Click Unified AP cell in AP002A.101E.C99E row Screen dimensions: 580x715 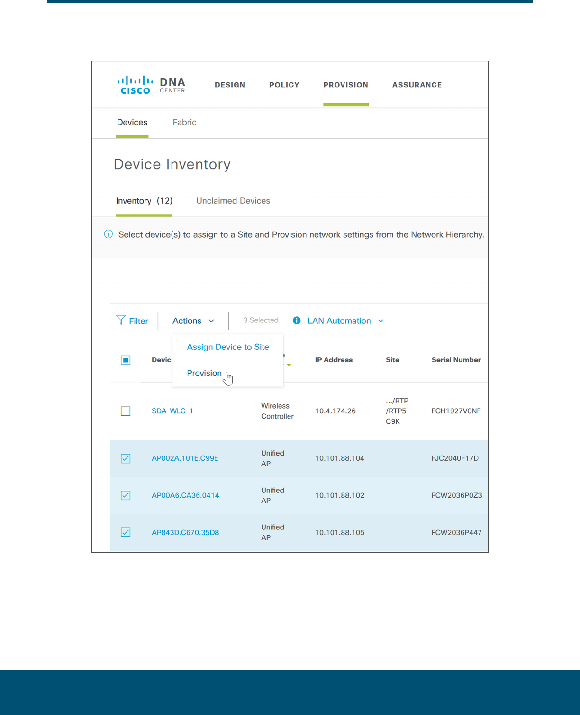point(272,458)
